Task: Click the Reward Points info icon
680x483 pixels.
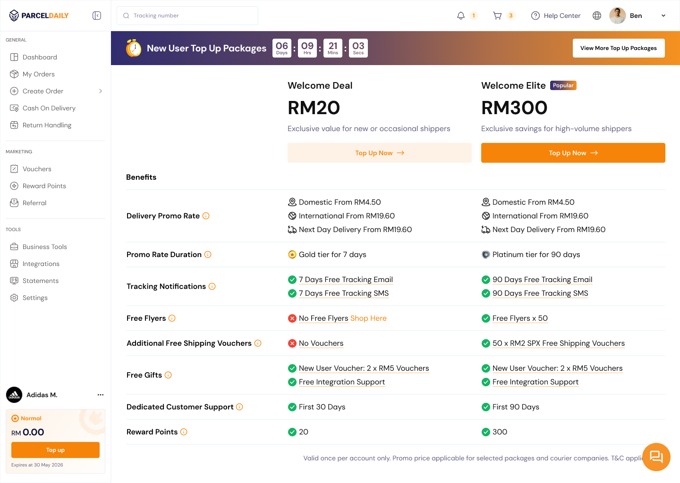Action: click(x=184, y=432)
